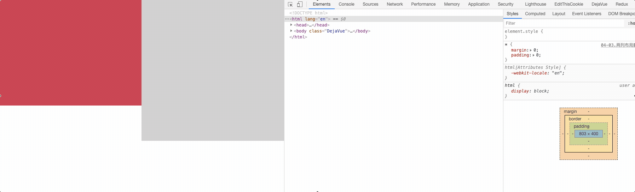Expand the head element node
The width and height of the screenshot is (635, 192).
pyautogui.click(x=291, y=25)
